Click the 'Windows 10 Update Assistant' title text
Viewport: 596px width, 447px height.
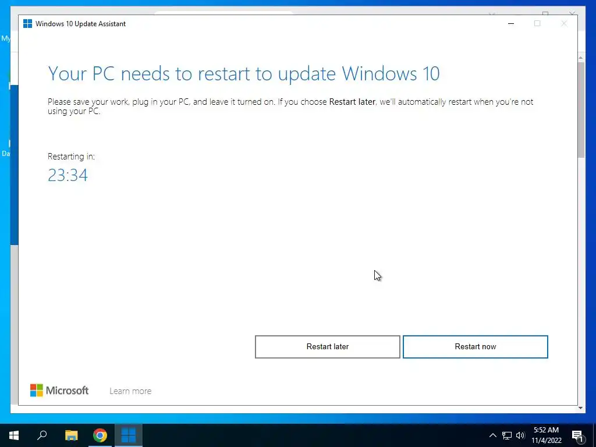click(x=80, y=23)
